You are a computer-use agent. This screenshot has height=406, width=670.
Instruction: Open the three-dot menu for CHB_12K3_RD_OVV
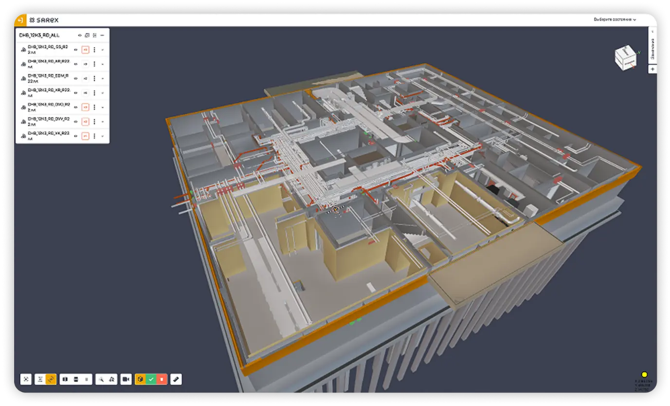tap(94, 121)
